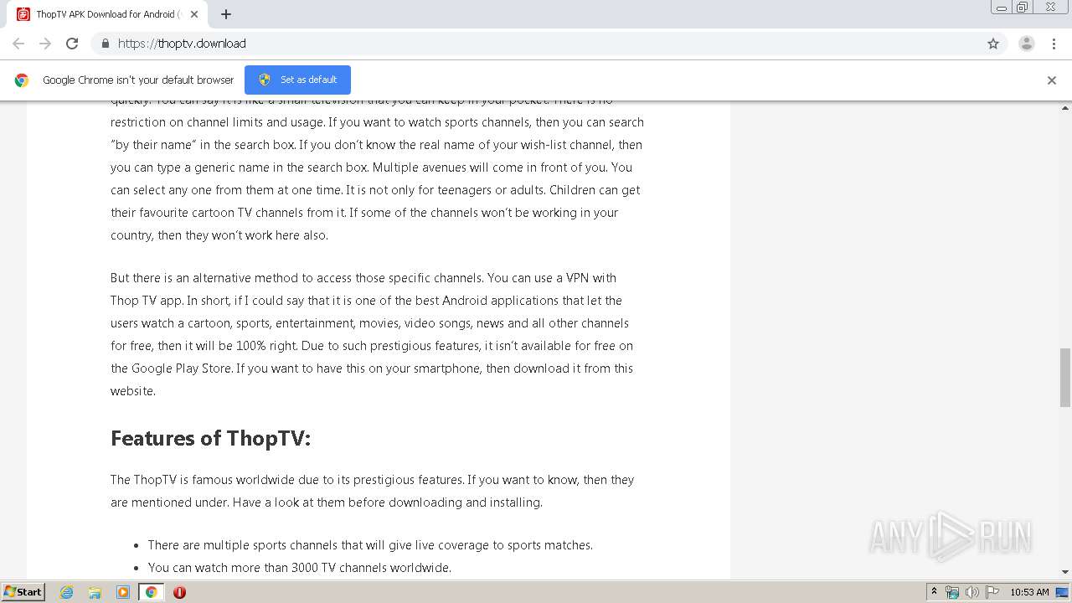Click the padlock site info icon
Viewport: 1072px width, 603px height.
point(105,44)
